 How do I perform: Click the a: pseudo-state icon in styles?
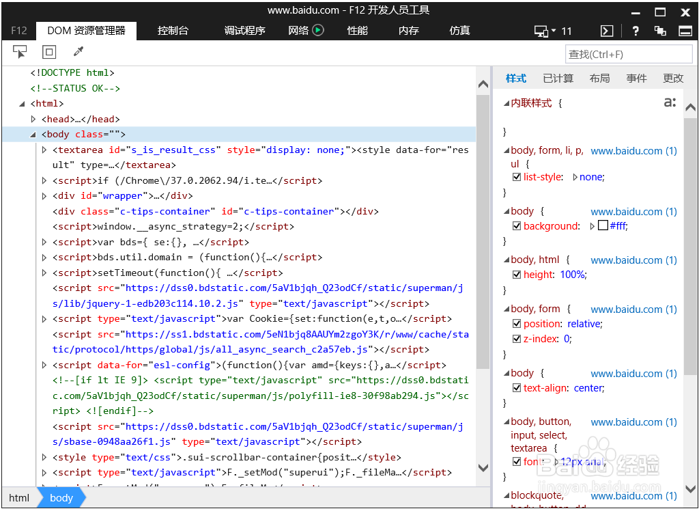670,102
